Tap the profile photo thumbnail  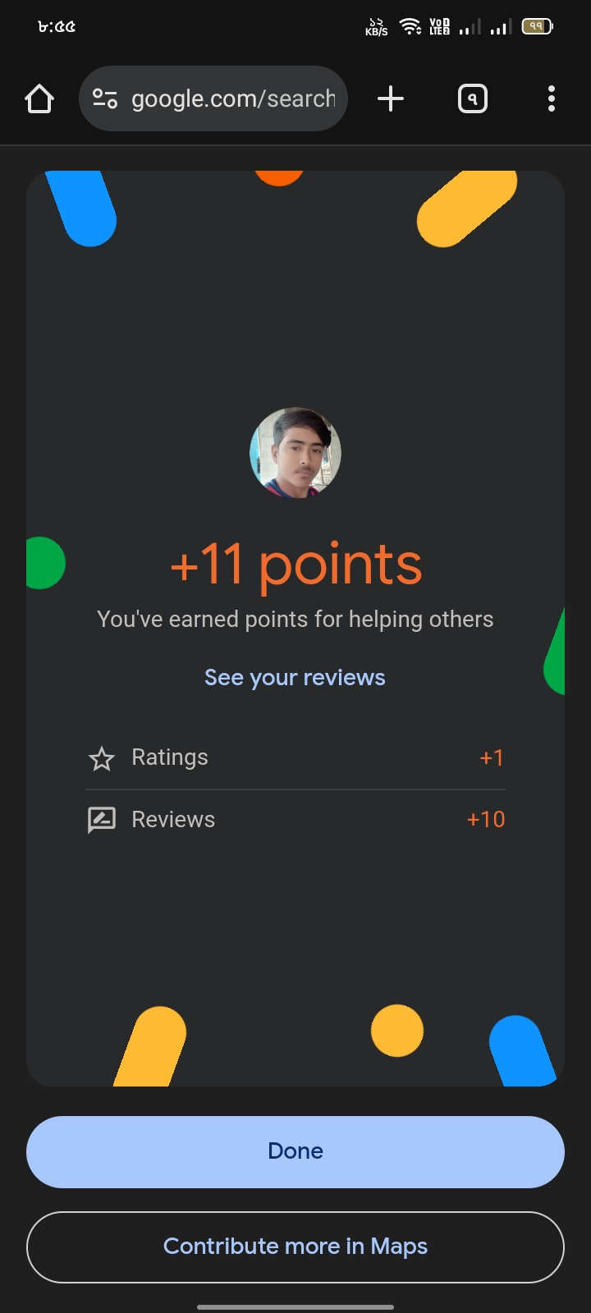click(295, 453)
